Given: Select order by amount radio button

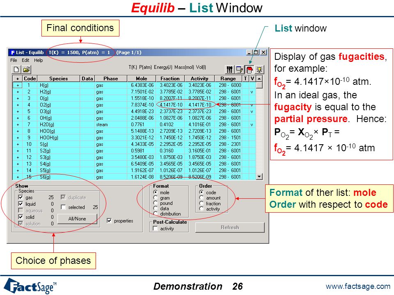Looking at the screenshot, I should tap(202, 197).
